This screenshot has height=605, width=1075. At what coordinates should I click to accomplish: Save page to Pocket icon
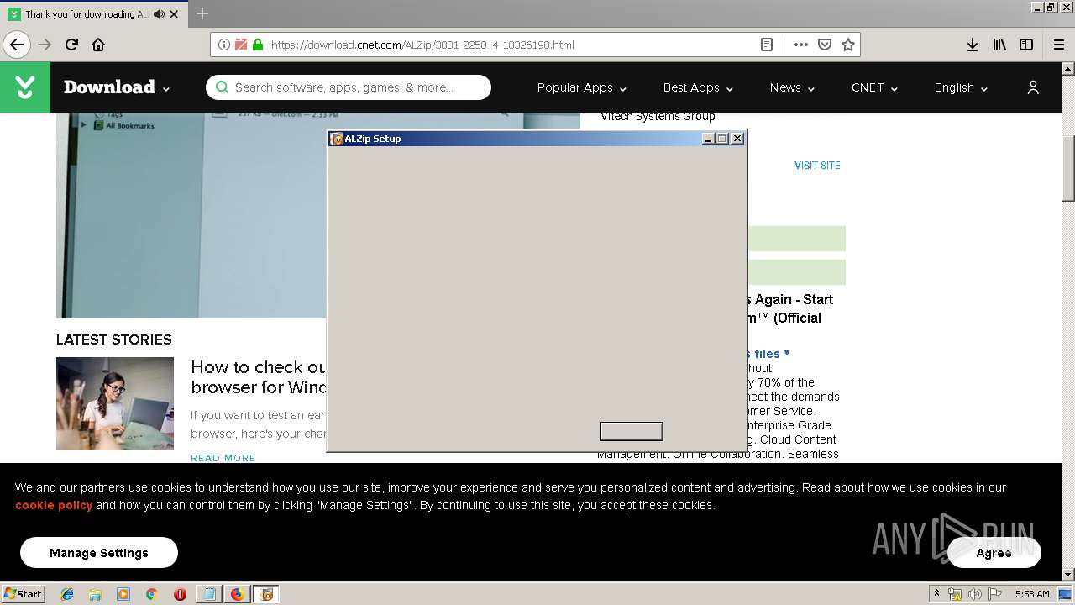(x=825, y=45)
